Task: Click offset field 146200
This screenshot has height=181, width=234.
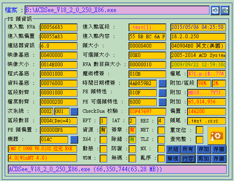Action: 207,112
